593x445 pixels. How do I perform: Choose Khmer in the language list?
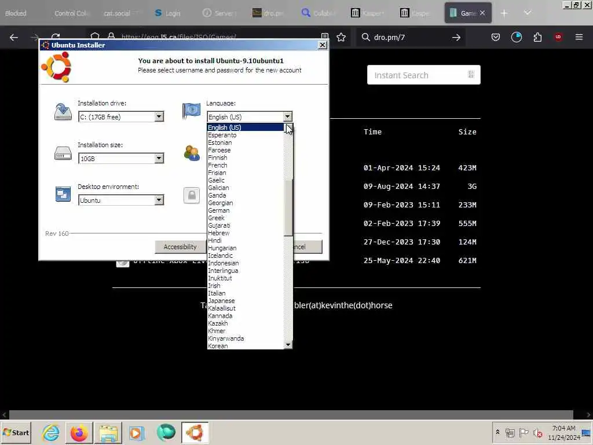coord(217,331)
